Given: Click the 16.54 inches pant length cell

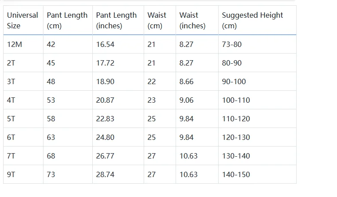Looking at the screenshot, I should [118, 44].
